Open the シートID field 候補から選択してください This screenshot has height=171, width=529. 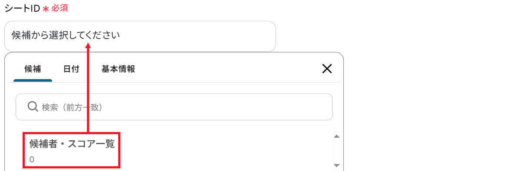(x=140, y=36)
